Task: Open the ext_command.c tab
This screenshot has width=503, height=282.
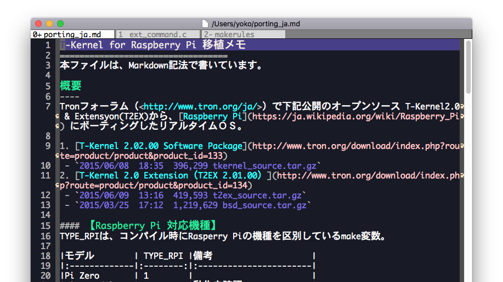Action: tap(158, 34)
